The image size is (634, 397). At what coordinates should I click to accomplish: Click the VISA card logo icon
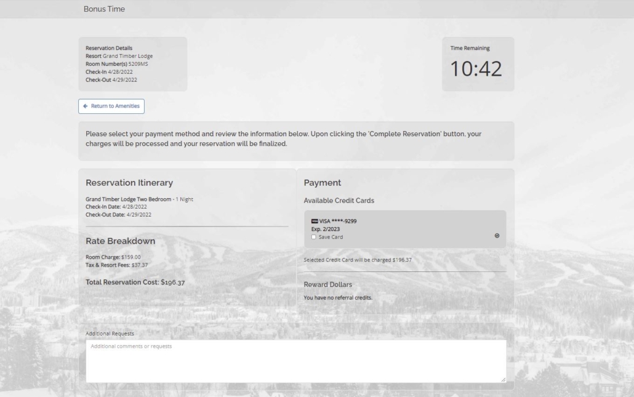click(315, 221)
